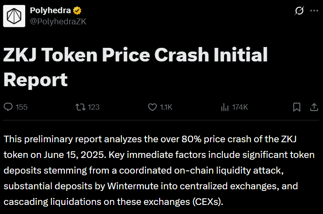Open the views bar chart icon
This screenshot has width=323, height=214.
pyautogui.click(x=225, y=107)
